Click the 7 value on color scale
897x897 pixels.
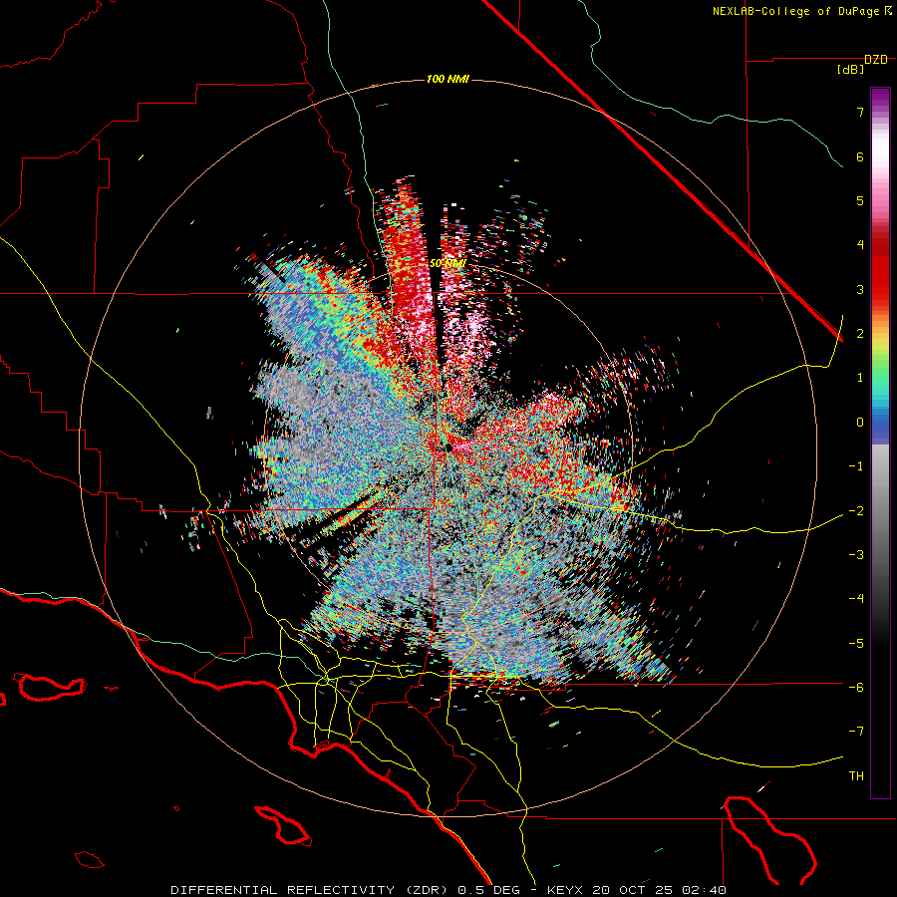click(x=860, y=112)
